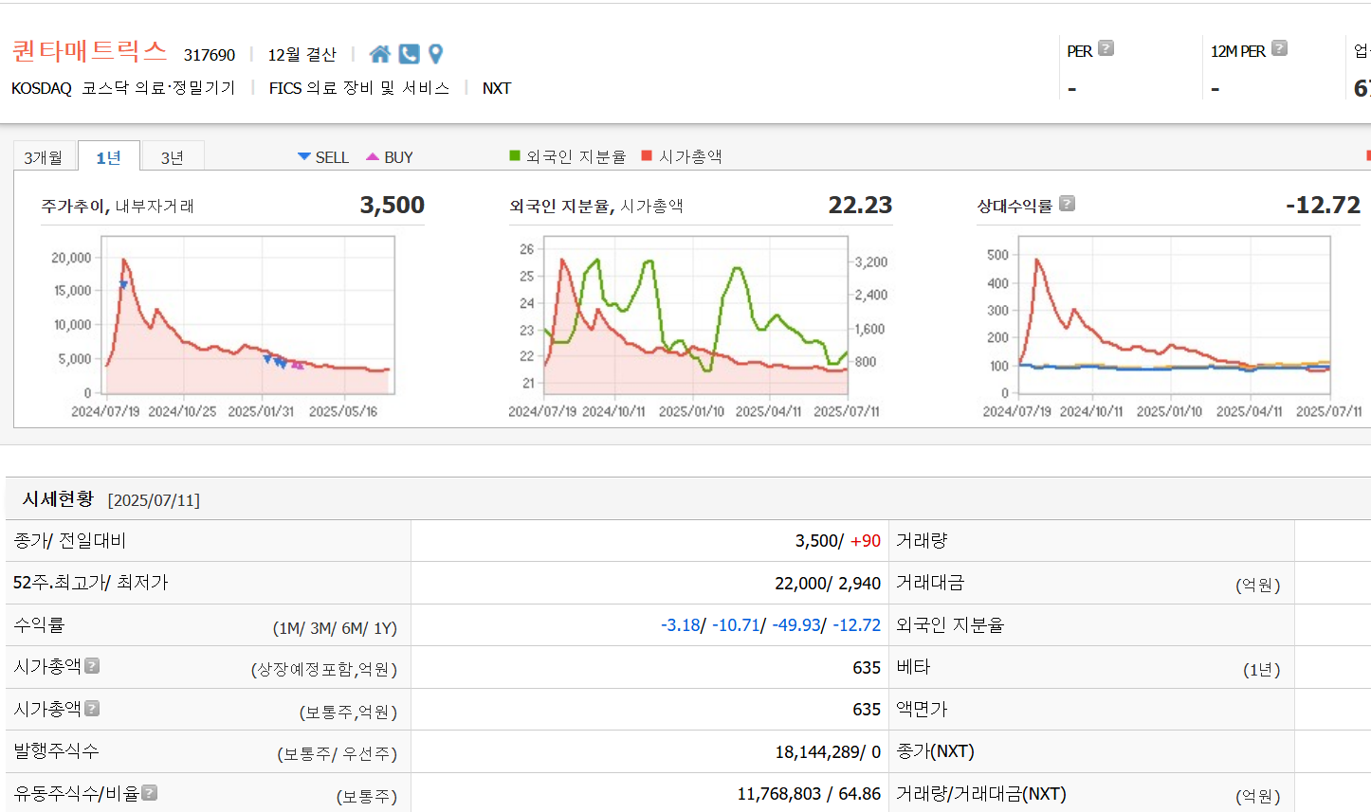Viewport: 1371px width, 812px height.
Task: Click the blue SELL triangle legend marker
Action: pyautogui.click(x=304, y=156)
